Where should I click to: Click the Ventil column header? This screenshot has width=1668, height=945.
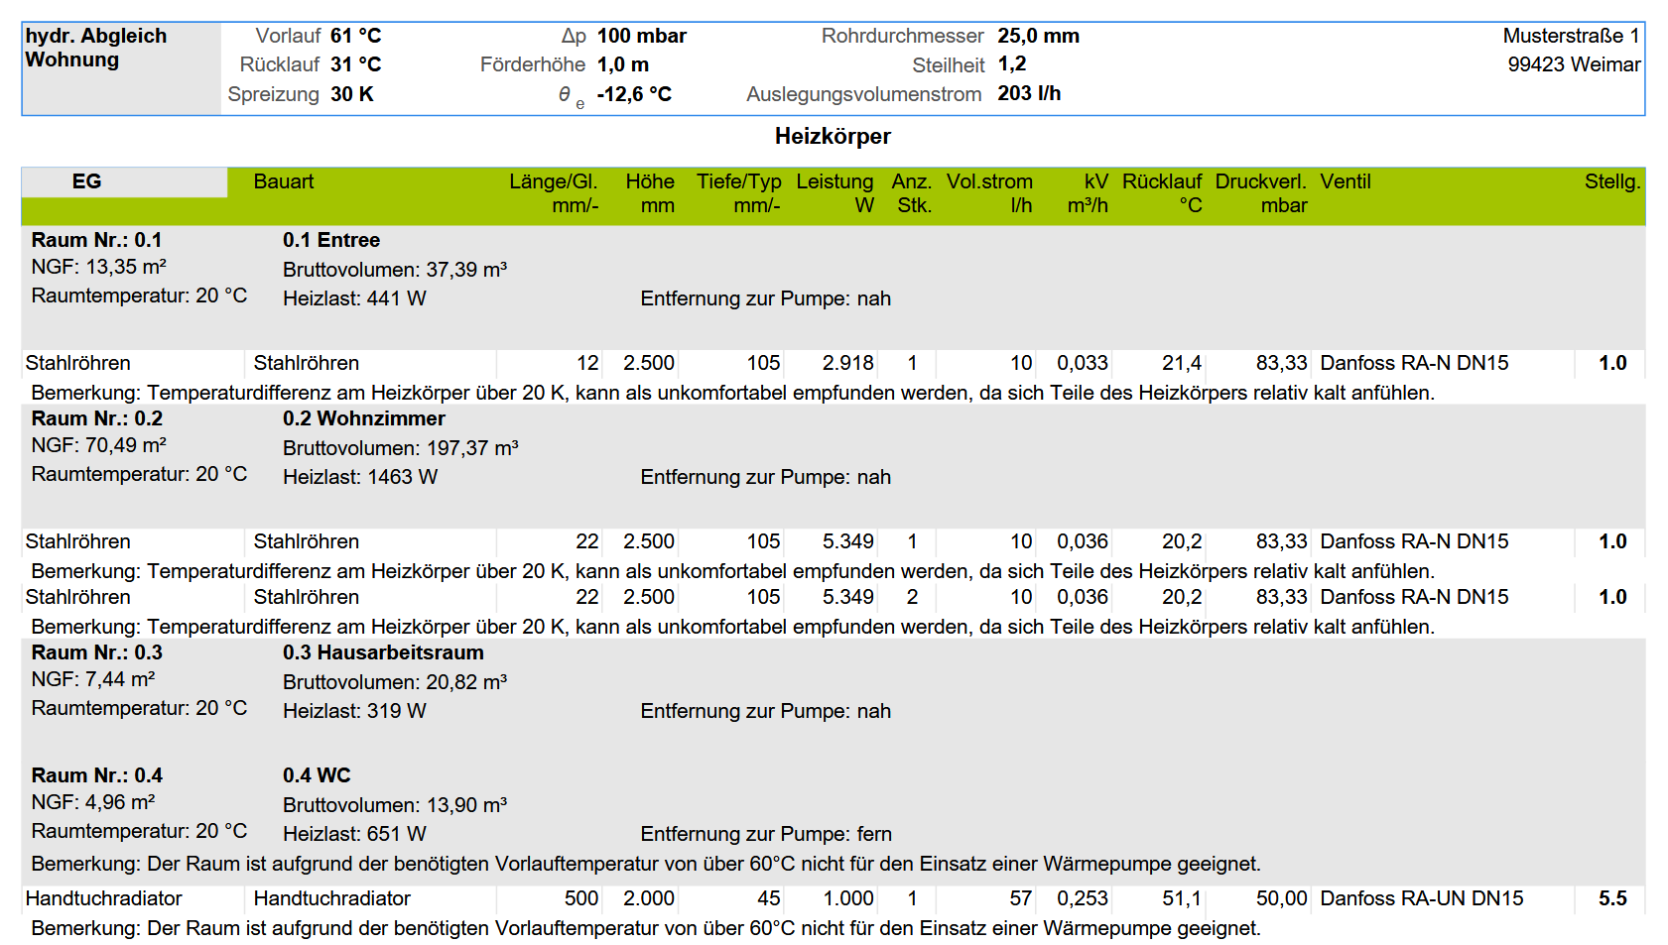(1345, 181)
